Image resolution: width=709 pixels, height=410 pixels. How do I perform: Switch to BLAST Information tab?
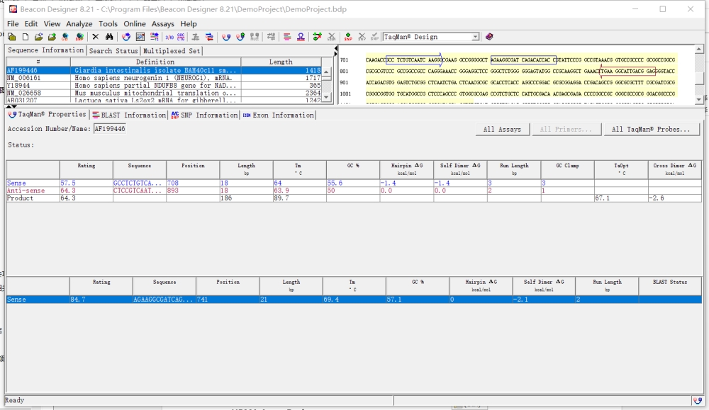click(129, 115)
